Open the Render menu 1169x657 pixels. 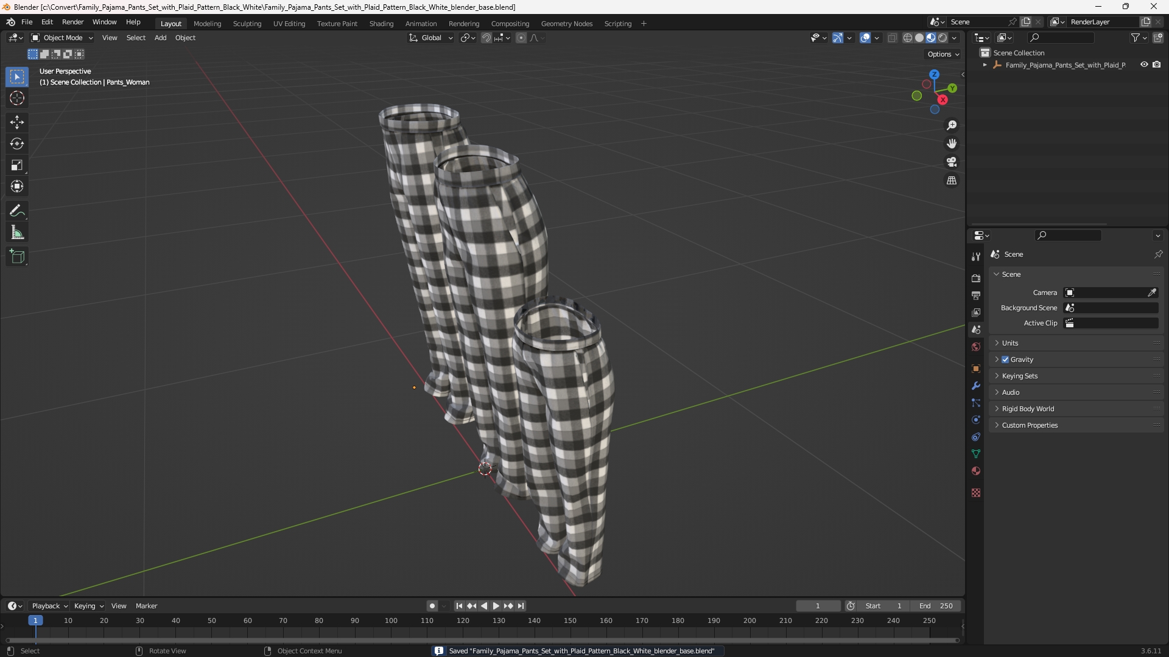[x=72, y=22]
